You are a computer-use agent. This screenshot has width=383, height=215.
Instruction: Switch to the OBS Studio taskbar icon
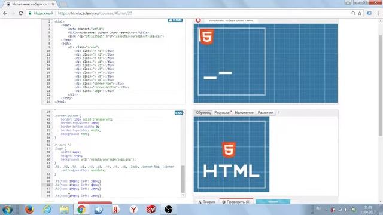pos(168,210)
